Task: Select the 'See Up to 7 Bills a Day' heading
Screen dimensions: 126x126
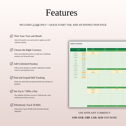Action: (26, 91)
